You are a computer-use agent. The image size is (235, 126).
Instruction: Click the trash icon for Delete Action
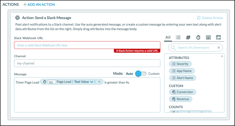click(199, 18)
